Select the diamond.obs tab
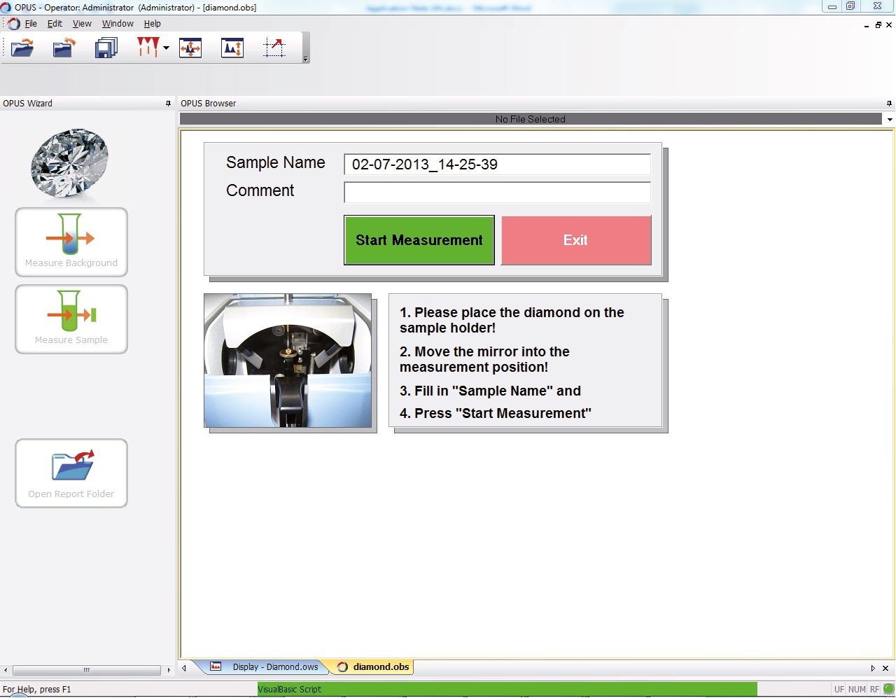The height and width of the screenshot is (698, 896). click(373, 667)
